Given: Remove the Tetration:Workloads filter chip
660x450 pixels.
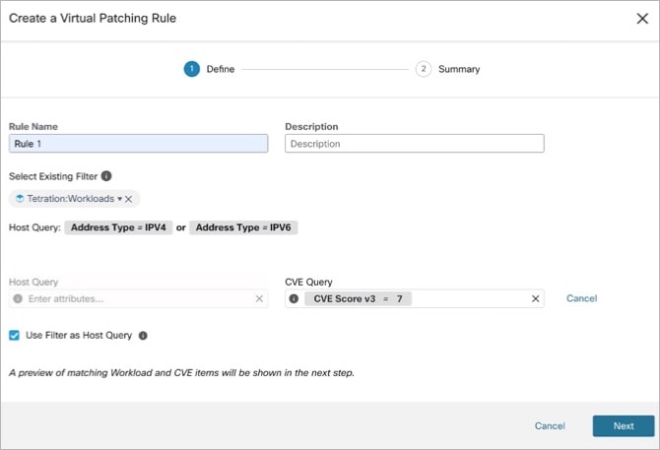Looking at the screenshot, I should point(129,199).
